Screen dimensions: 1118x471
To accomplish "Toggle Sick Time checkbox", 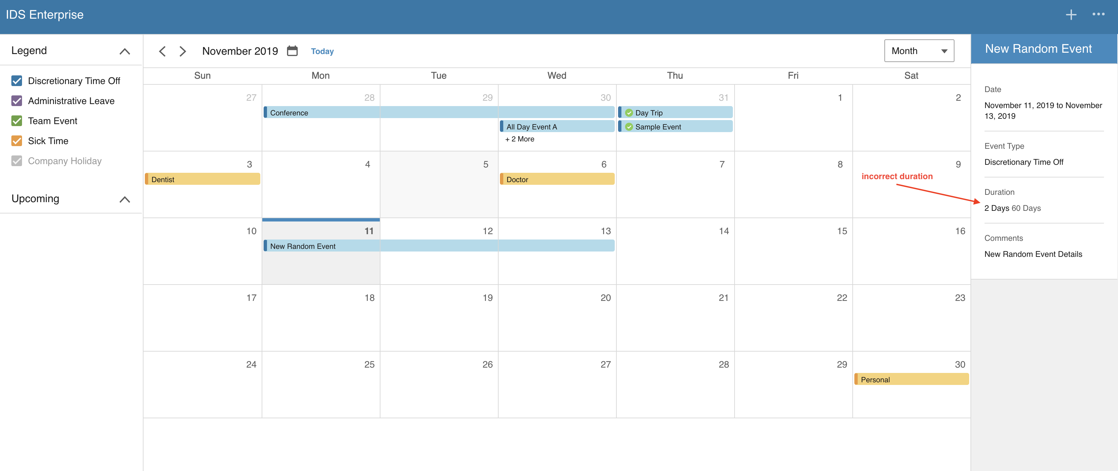I will (x=16, y=140).
